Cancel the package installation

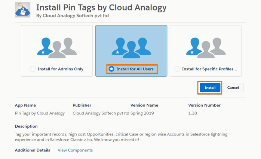[x=233, y=88]
